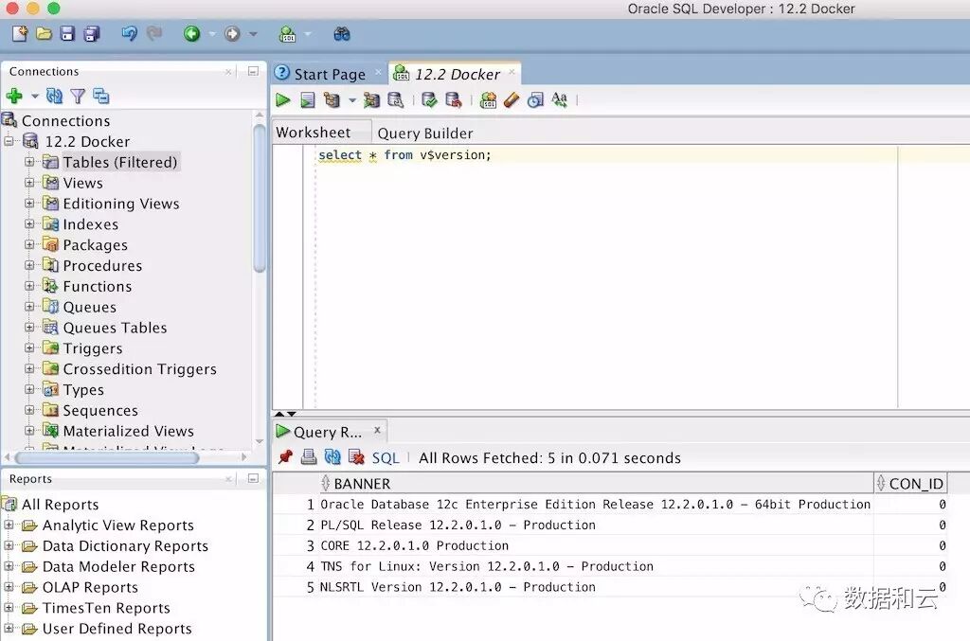Clear worksheet with the eraser icon
Image resolution: width=970 pixels, height=641 pixels.
click(512, 99)
